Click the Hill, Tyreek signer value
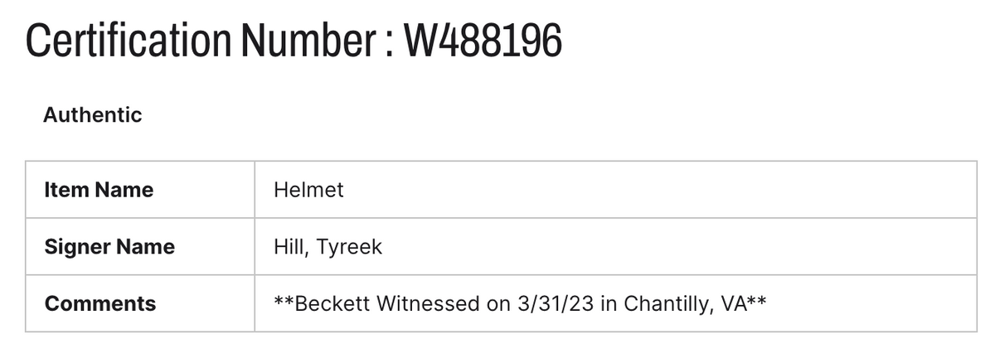 click(328, 247)
